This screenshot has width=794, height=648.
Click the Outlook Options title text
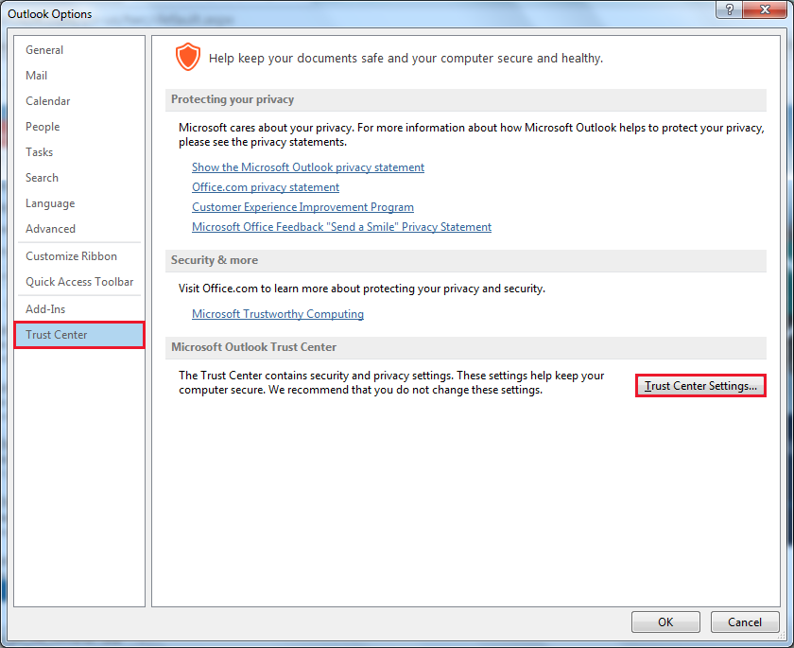[x=49, y=14]
